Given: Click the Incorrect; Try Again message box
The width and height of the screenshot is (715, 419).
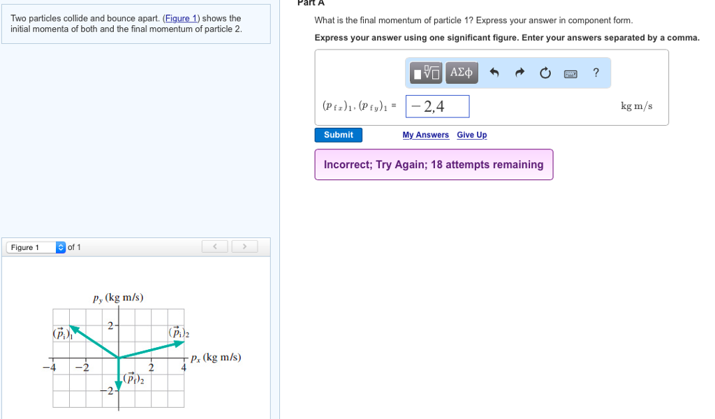Looking at the screenshot, I should [433, 164].
